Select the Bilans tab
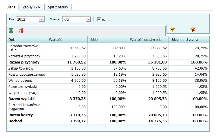Image resolution: width=216 pixels, height=138 pixels. click(11, 7)
